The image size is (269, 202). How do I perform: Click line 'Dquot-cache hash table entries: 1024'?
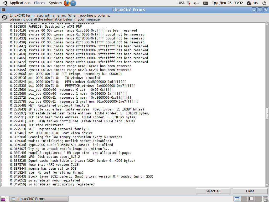coord(61,161)
